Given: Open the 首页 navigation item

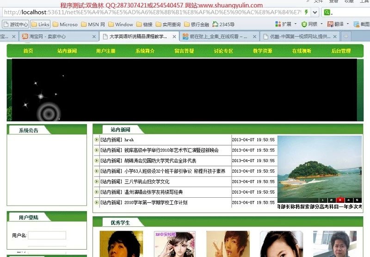Looking at the screenshot, I should pos(28,51).
